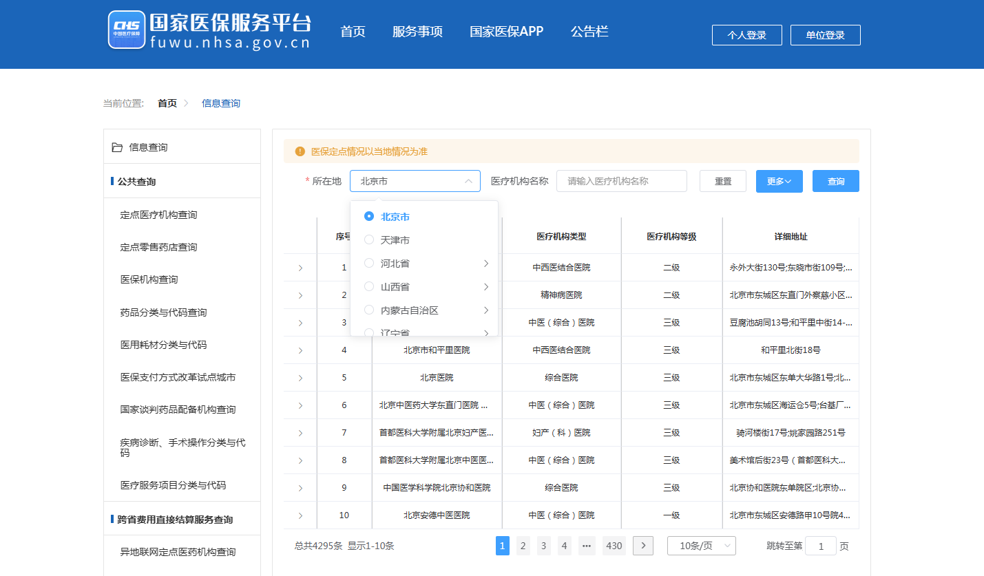Open the 10条/页 page size dropdown
Viewport: 984px width, 576px height.
(701, 546)
